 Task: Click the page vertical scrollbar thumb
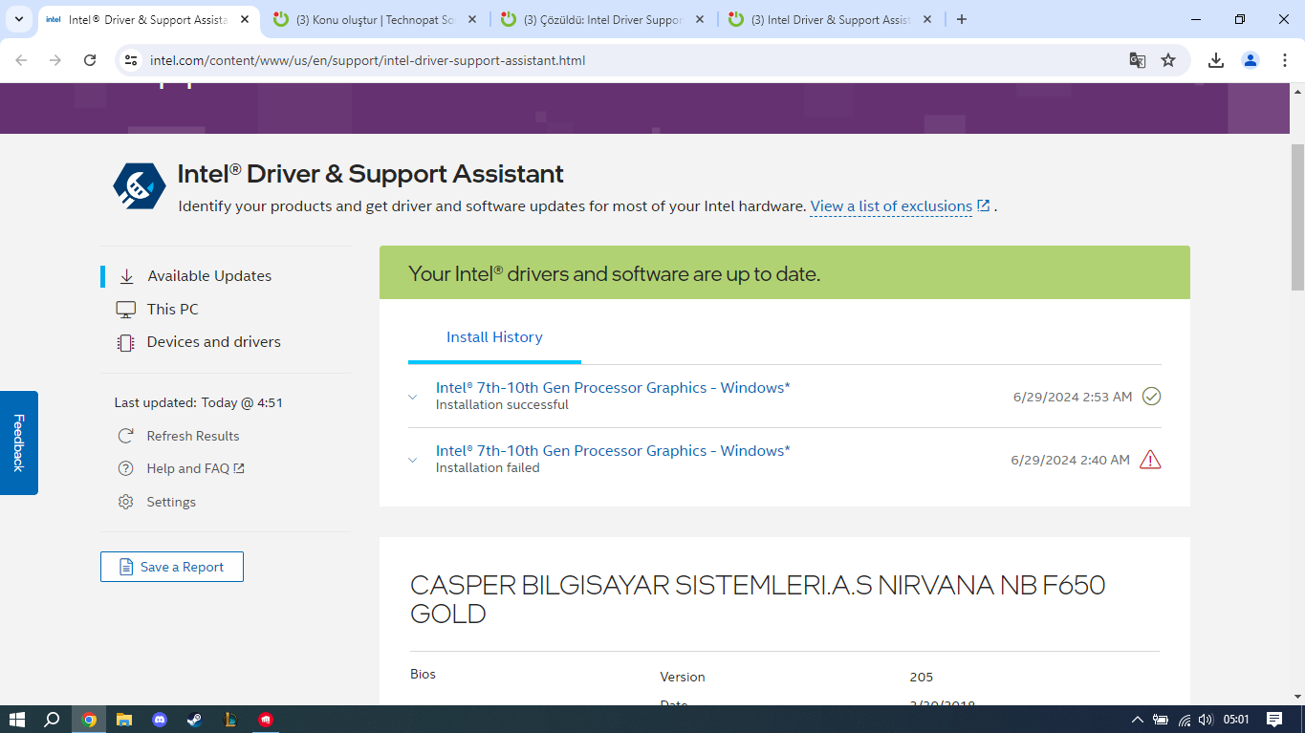[x=1297, y=216]
